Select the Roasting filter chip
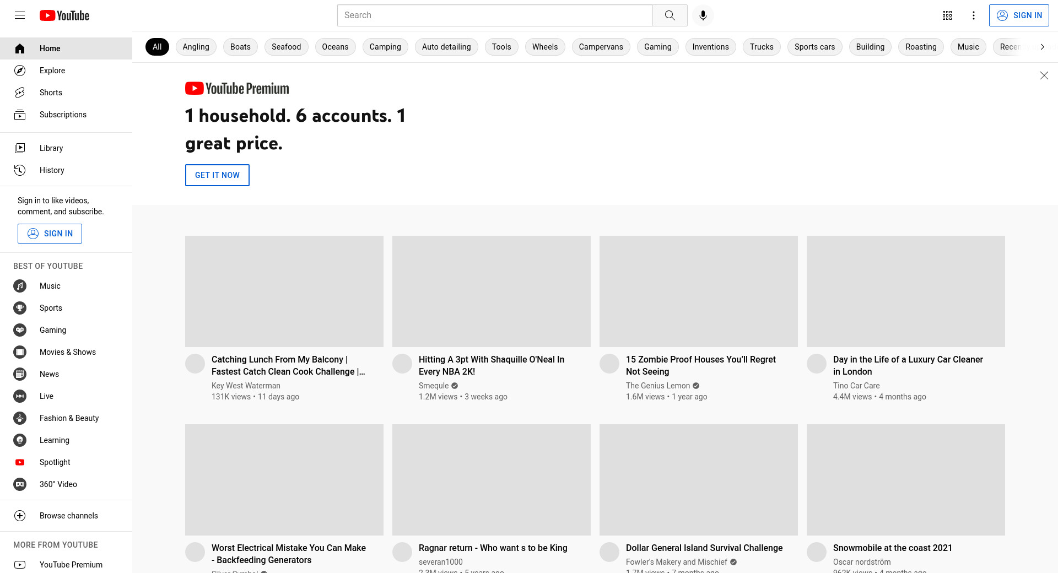This screenshot has height=573, width=1058. [x=921, y=47]
